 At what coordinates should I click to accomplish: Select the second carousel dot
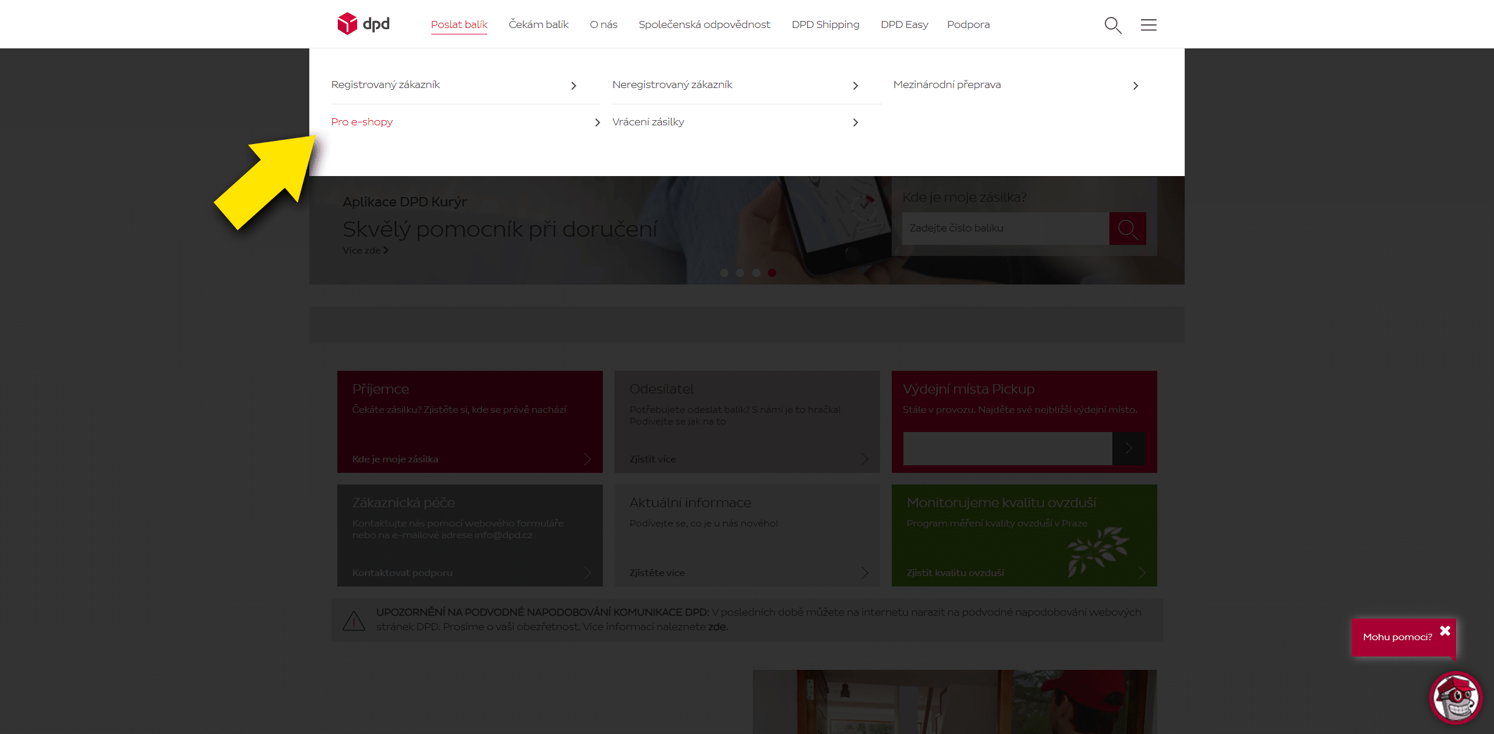(740, 273)
